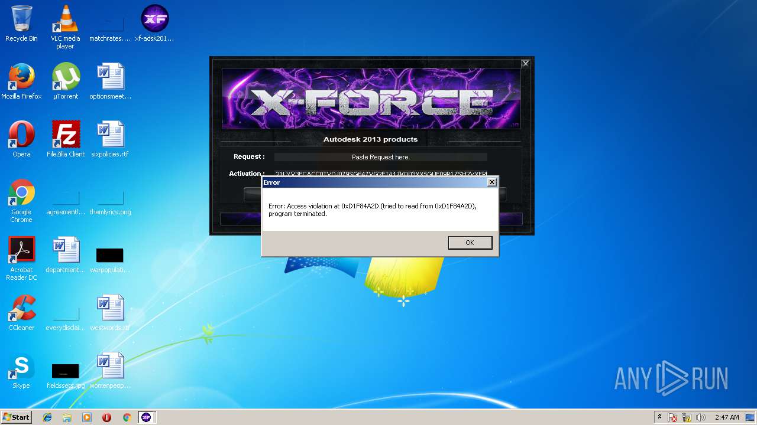Image resolution: width=757 pixels, height=425 pixels.
Task: Select the µTorrent desktop shortcut
Action: click(x=65, y=82)
